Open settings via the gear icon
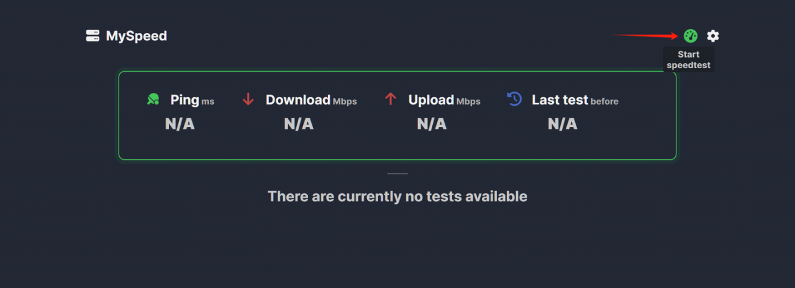The height and width of the screenshot is (288, 795). click(713, 36)
